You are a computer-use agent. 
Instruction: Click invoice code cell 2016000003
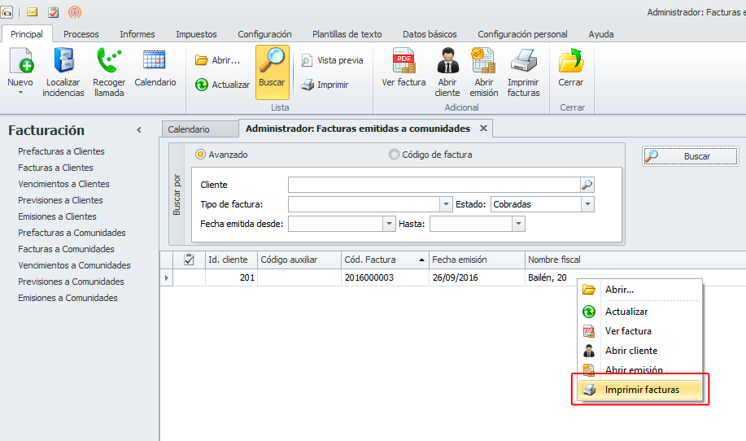click(385, 277)
